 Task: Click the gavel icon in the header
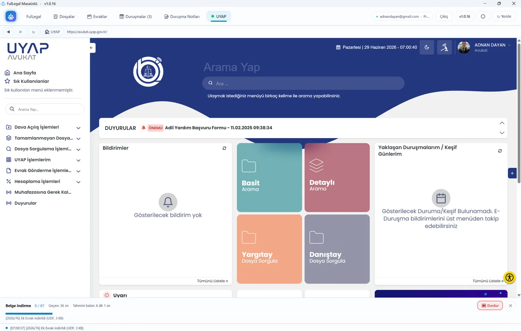pyautogui.click(x=444, y=47)
